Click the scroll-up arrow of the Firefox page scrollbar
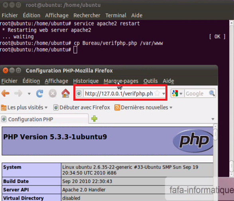The height and width of the screenshot is (201, 234). coord(215,126)
